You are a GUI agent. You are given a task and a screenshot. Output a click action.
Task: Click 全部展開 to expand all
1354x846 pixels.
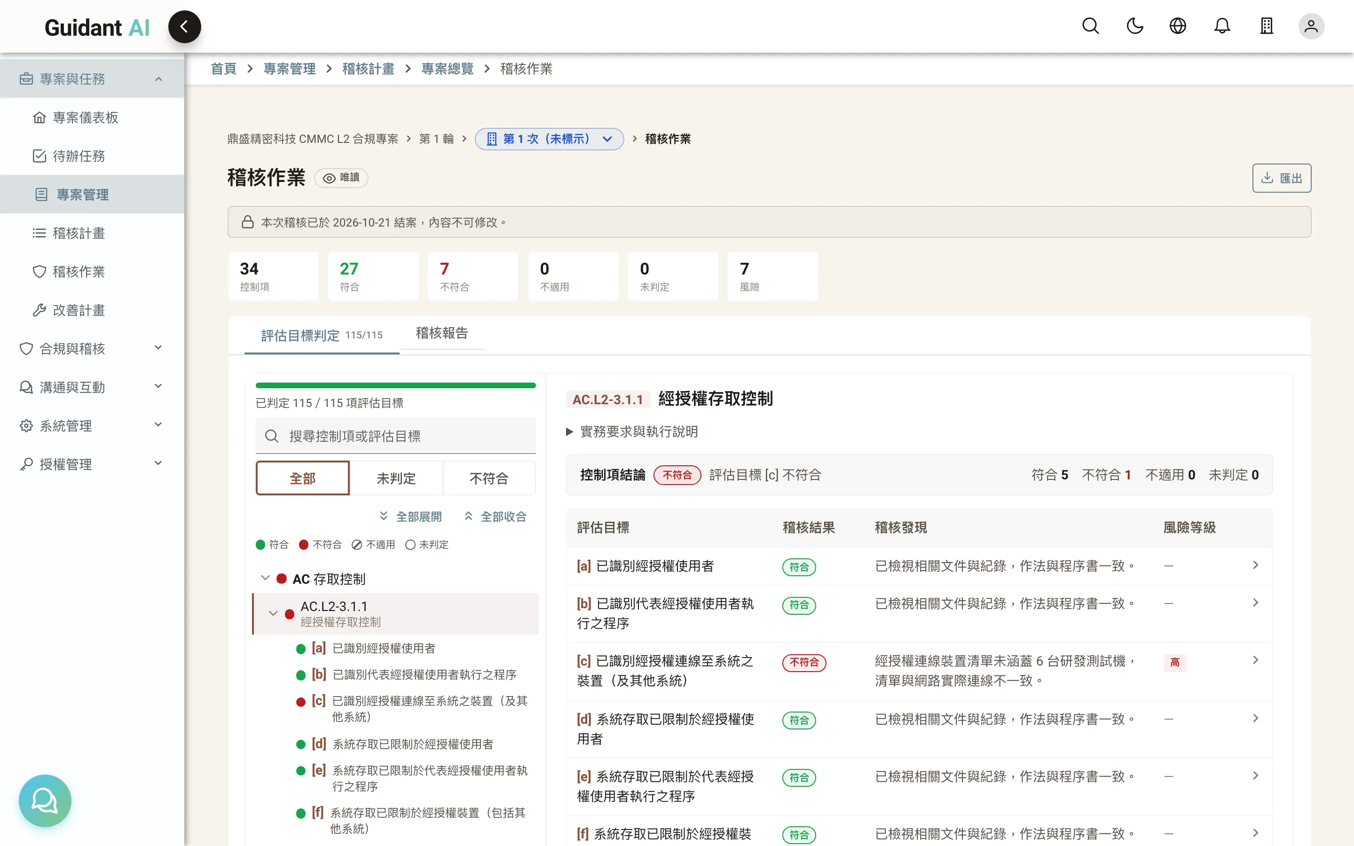(411, 516)
